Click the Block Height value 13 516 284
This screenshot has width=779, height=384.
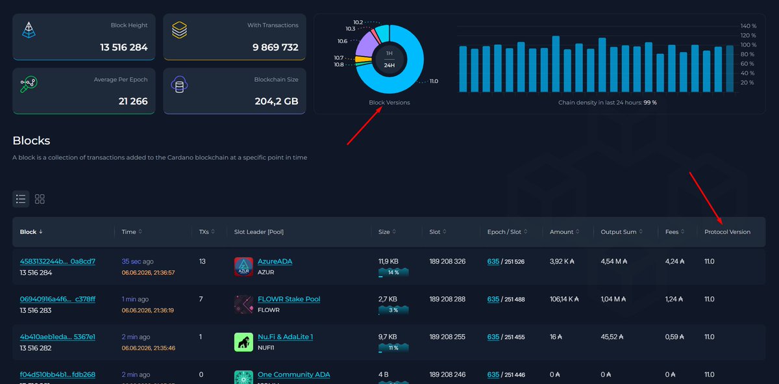[124, 47]
